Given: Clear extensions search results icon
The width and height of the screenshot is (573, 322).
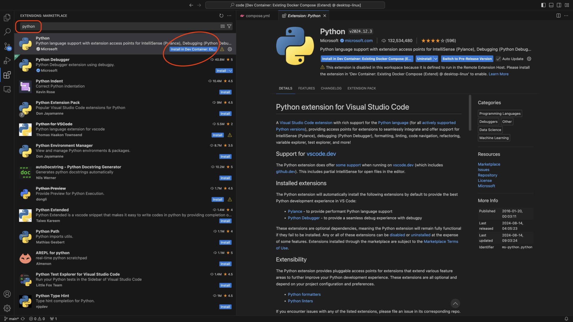Looking at the screenshot, I should pyautogui.click(x=222, y=26).
